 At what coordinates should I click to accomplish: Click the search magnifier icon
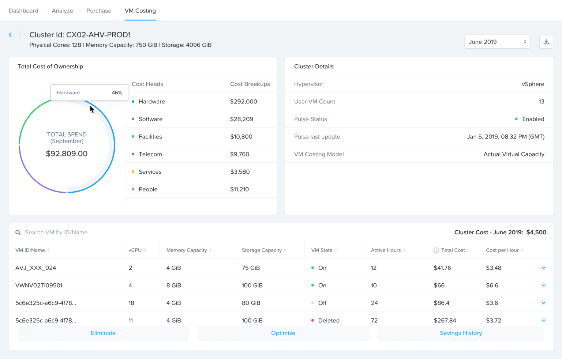click(18, 232)
